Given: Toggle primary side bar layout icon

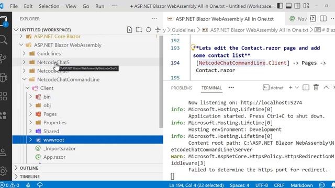Looking at the screenshot, I should (x=280, y=6).
